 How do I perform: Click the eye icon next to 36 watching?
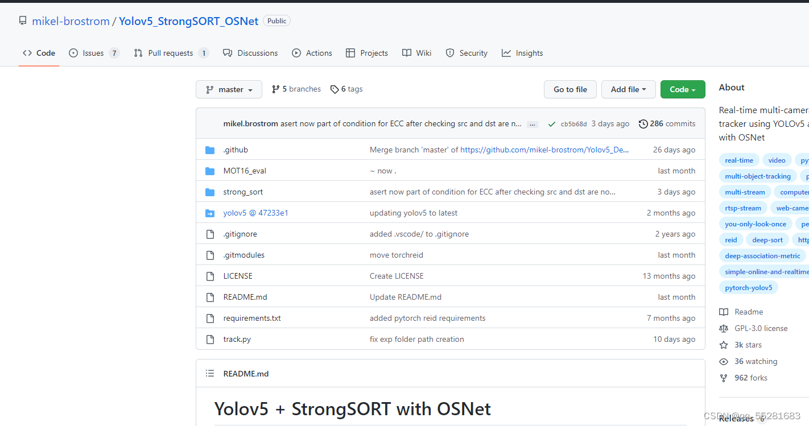pyautogui.click(x=724, y=361)
